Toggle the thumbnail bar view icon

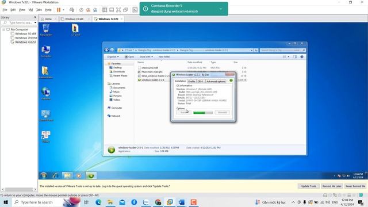coord(112,10)
